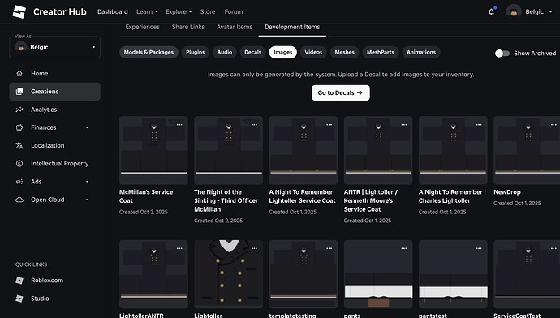This screenshot has height=318, width=560.
Task: Select the Meshes filter chip
Action: pos(344,52)
